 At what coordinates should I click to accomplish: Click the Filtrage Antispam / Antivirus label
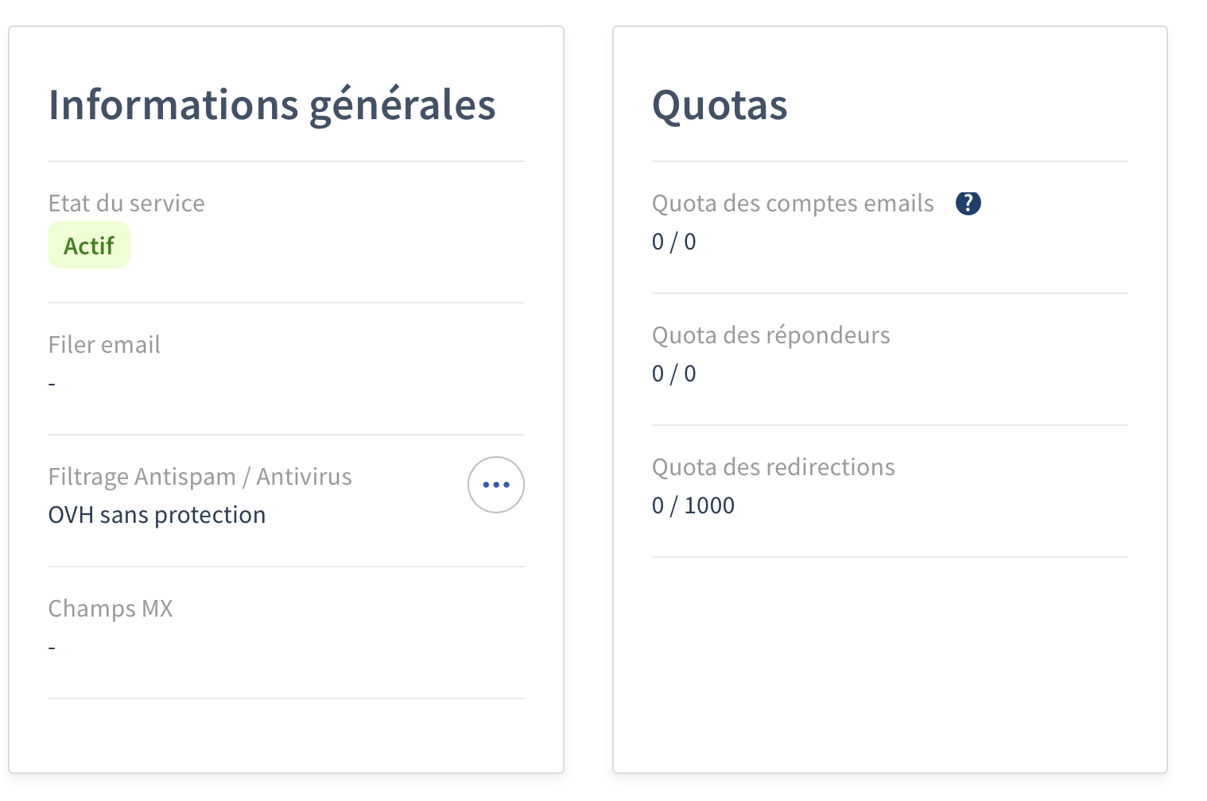[x=200, y=477]
